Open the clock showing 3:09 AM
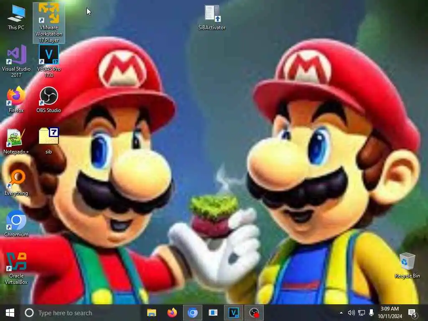428x321 pixels. click(390, 313)
